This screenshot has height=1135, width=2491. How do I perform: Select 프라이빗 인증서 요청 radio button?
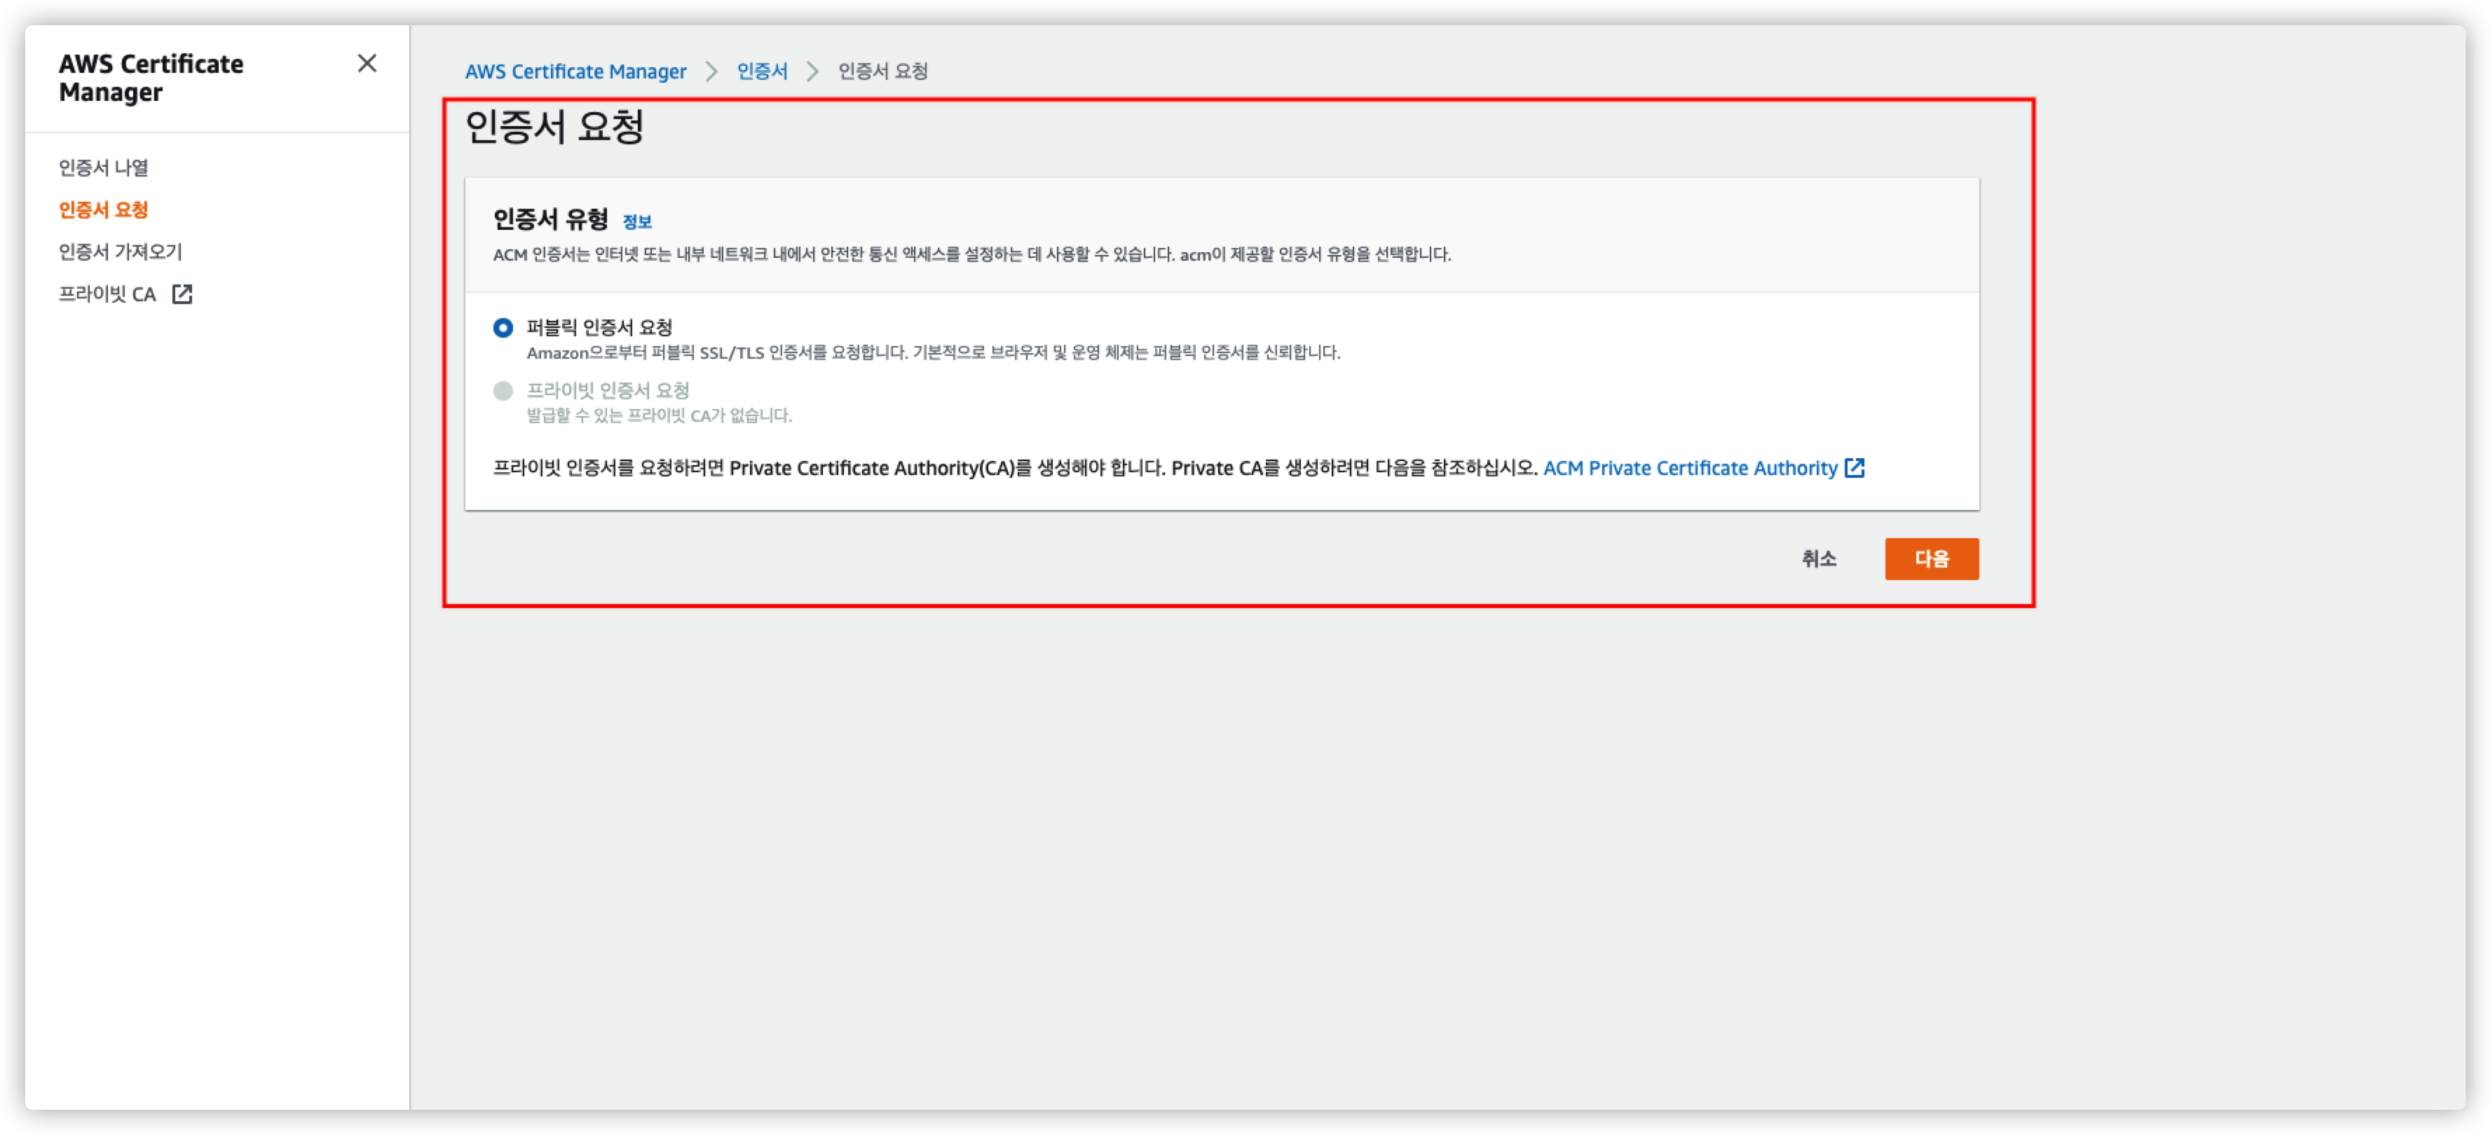click(x=503, y=390)
